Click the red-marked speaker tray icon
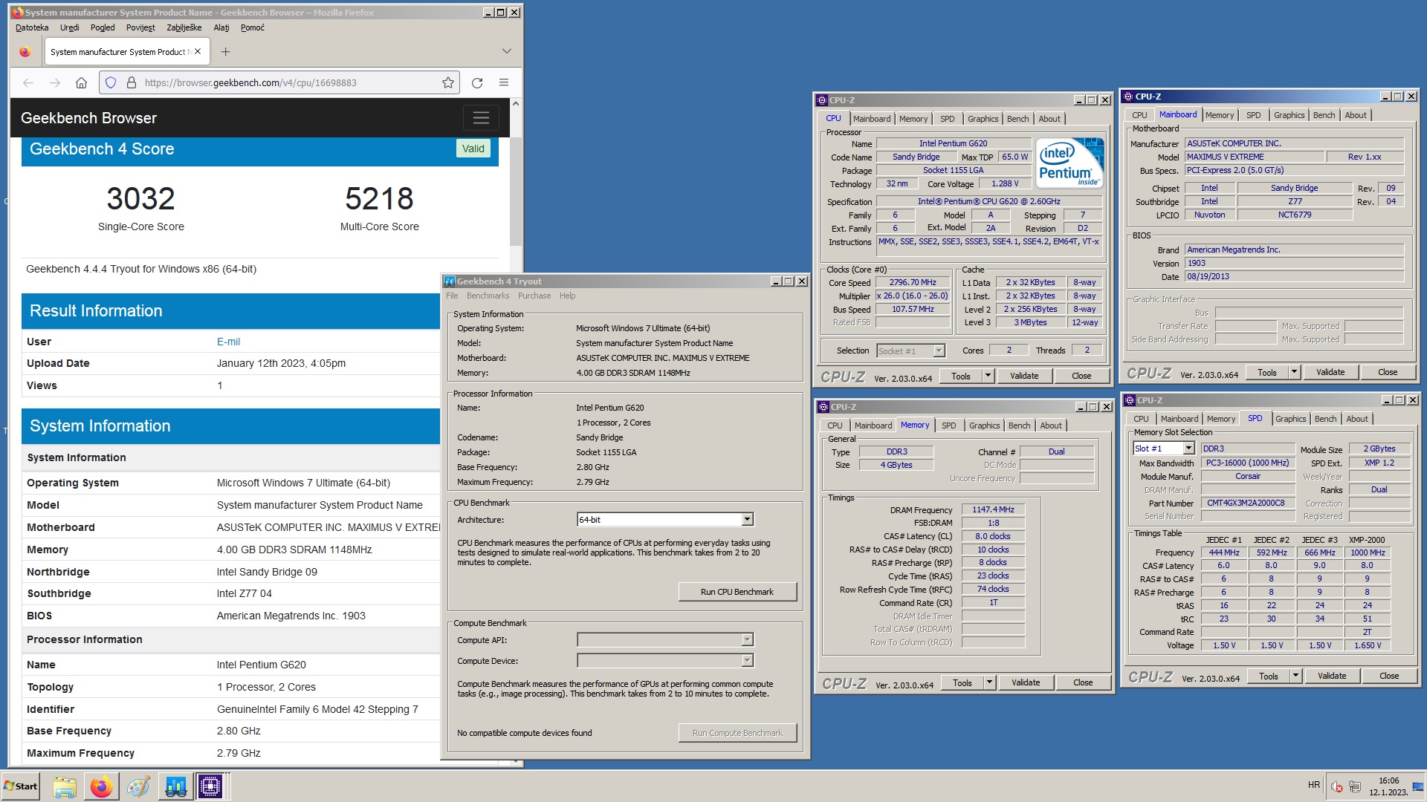 point(1336,786)
